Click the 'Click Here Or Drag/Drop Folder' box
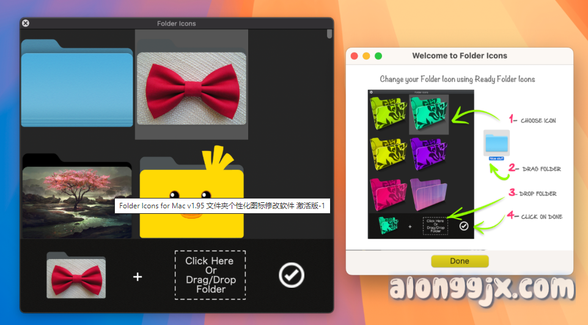This screenshot has height=325, width=588. click(210, 275)
